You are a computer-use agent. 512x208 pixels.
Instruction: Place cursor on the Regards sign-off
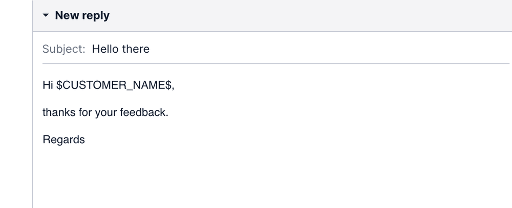click(x=63, y=140)
